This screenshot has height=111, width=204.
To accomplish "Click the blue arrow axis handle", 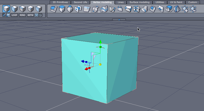I will click(x=82, y=61).
